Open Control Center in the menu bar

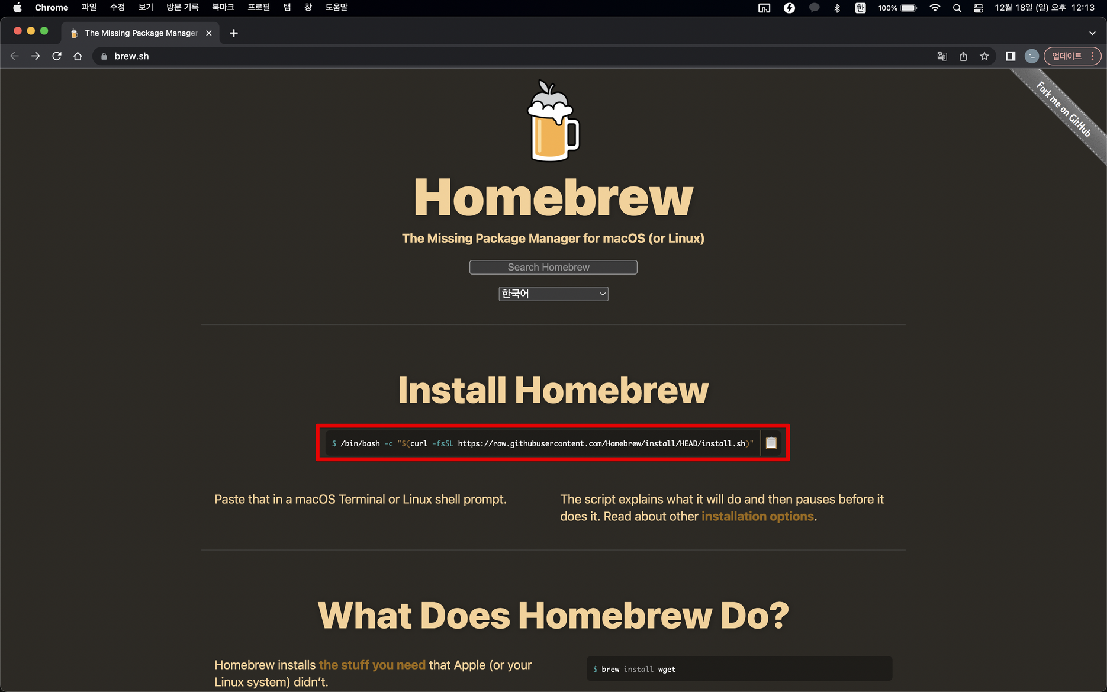[x=978, y=8]
